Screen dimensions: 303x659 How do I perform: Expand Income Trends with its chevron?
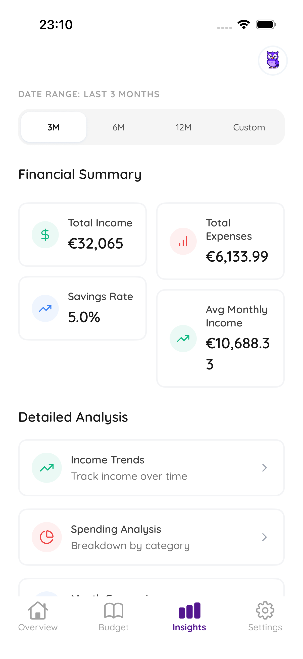point(265,467)
